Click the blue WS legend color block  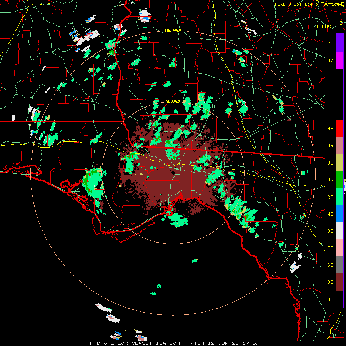(x=339, y=214)
